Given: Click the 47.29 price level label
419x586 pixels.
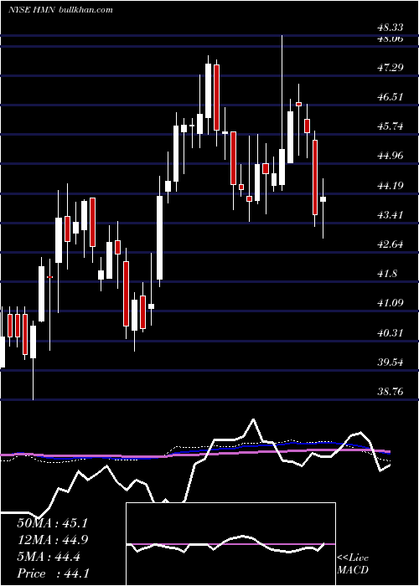Looking at the screenshot, I should (391, 68).
